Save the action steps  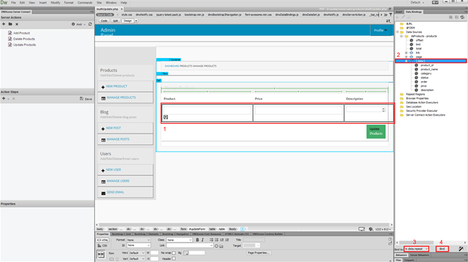(86, 98)
